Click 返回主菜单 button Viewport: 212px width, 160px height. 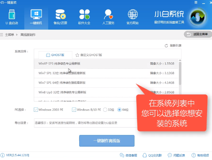(x=198, y=34)
